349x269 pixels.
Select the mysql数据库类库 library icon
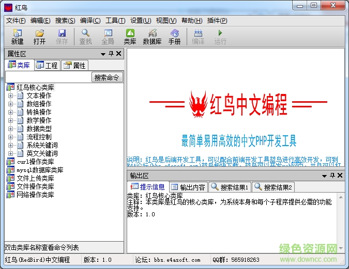click(x=10, y=170)
